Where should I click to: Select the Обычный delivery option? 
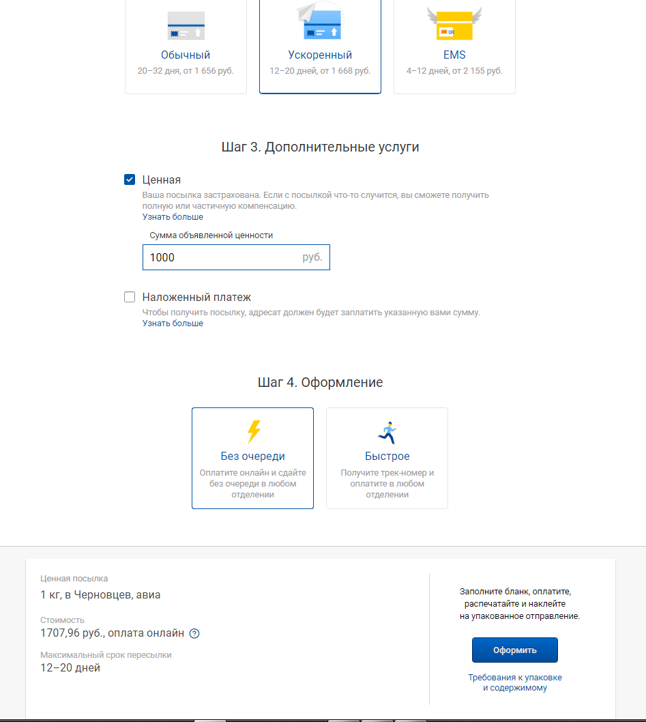[186, 46]
